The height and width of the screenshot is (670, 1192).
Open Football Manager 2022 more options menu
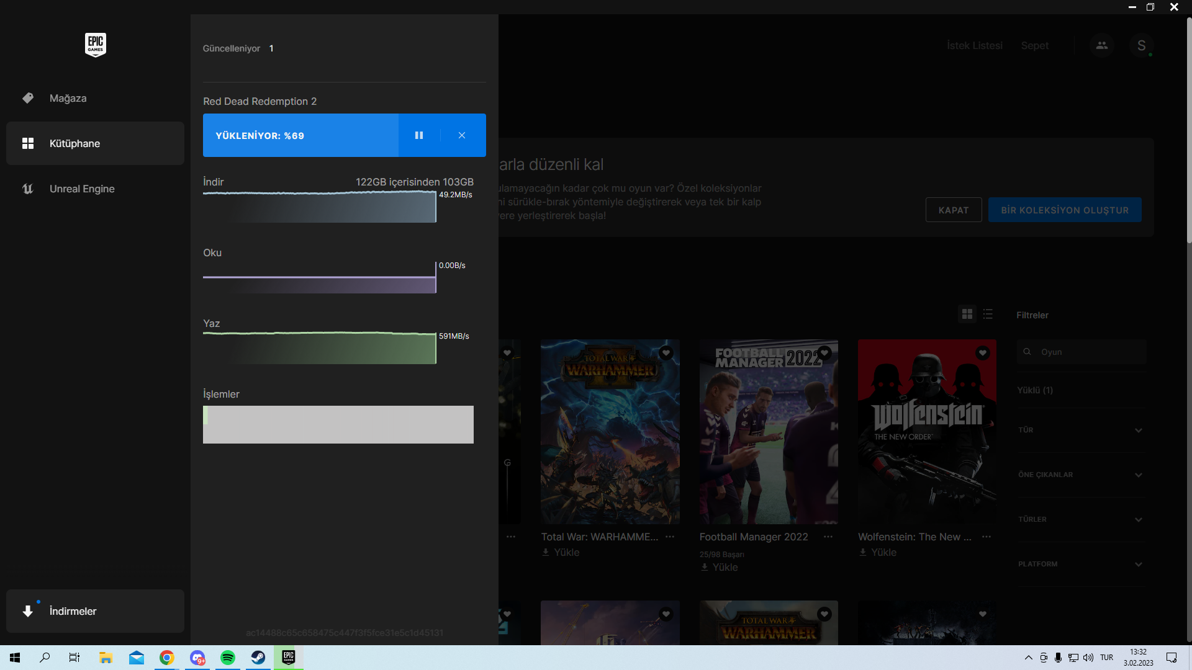click(x=828, y=537)
